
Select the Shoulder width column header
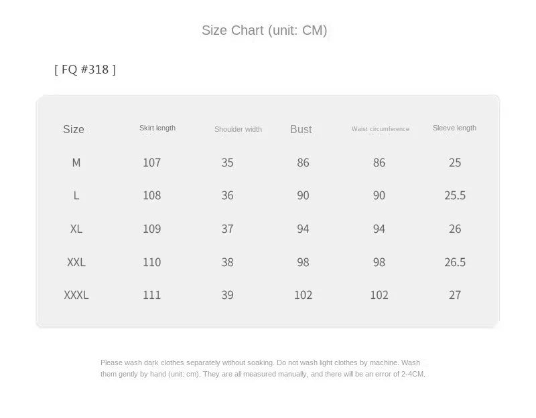tap(238, 129)
